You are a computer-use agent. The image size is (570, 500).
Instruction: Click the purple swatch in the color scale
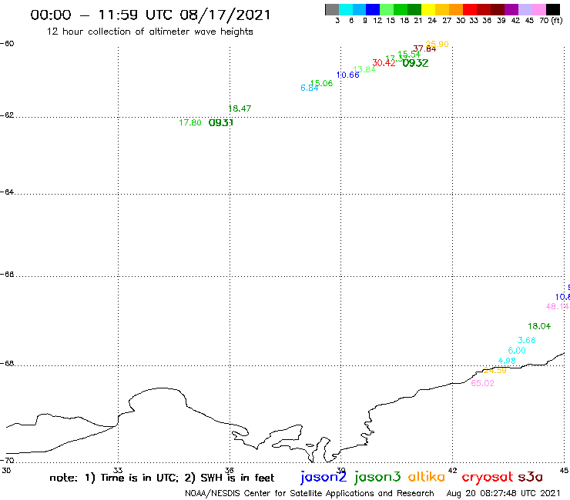click(x=511, y=9)
